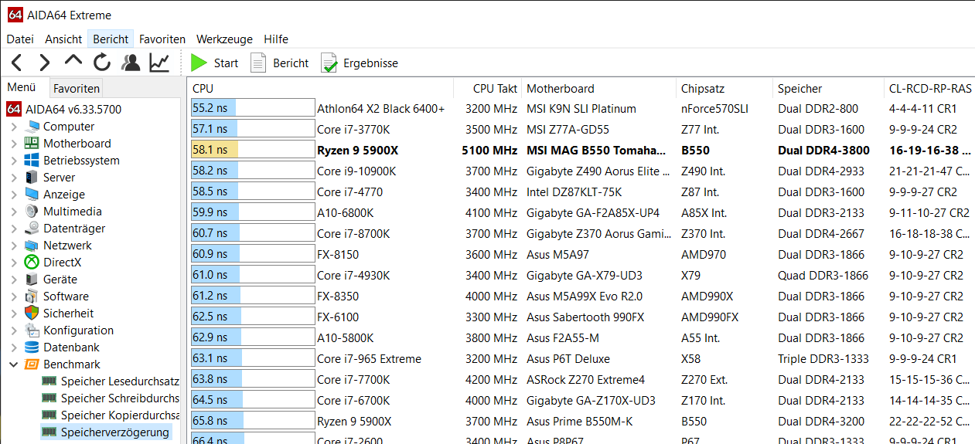
Task: Select Speicher Kopierdurchsatz benchmark
Action: point(120,415)
